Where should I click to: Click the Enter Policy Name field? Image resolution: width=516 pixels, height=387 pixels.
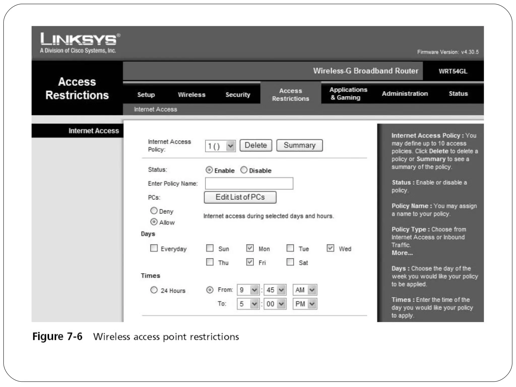(x=249, y=183)
